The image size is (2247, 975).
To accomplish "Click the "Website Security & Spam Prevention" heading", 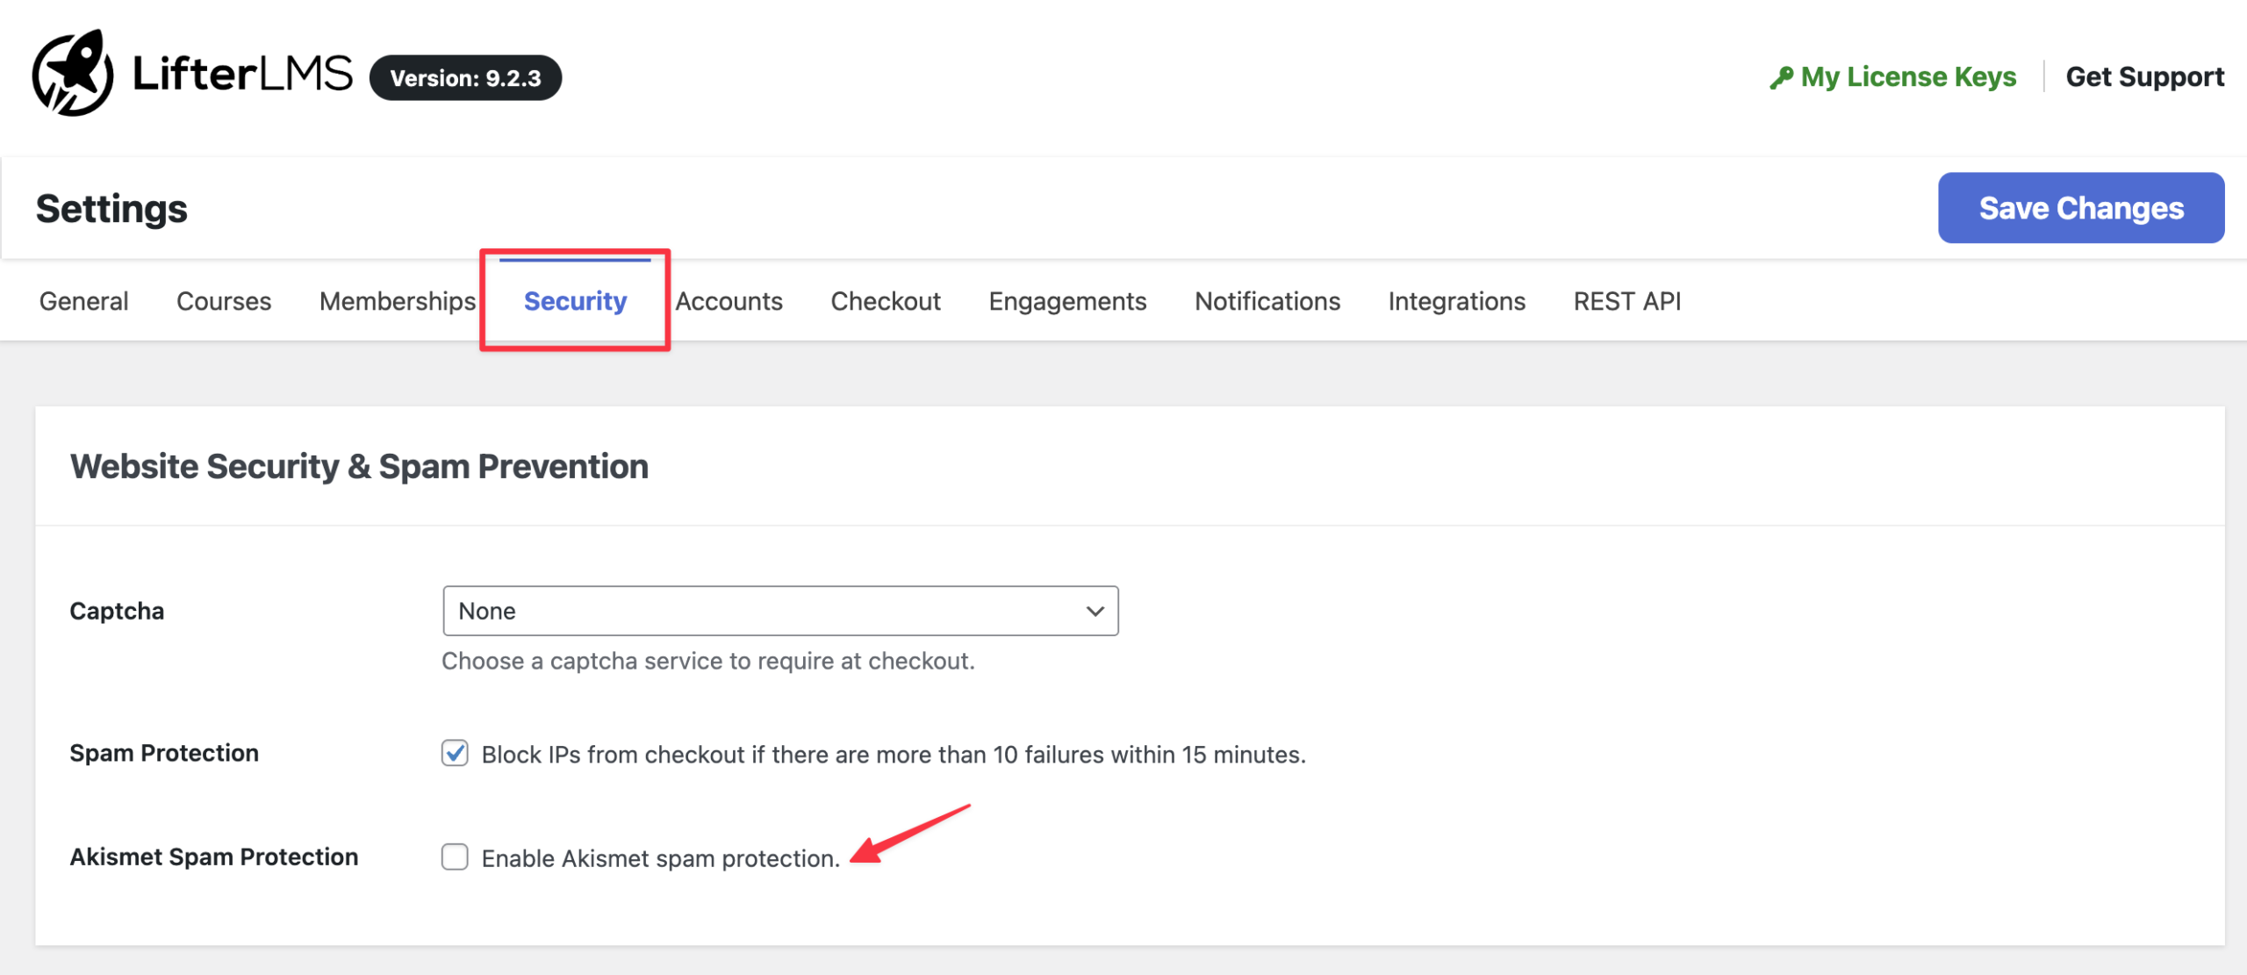I will (359, 466).
